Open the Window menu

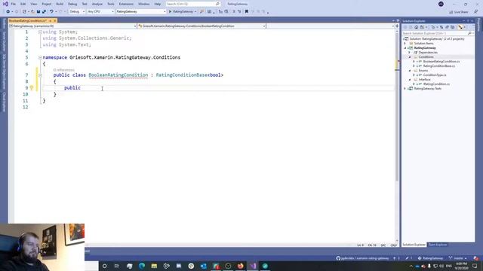[x=143, y=4]
